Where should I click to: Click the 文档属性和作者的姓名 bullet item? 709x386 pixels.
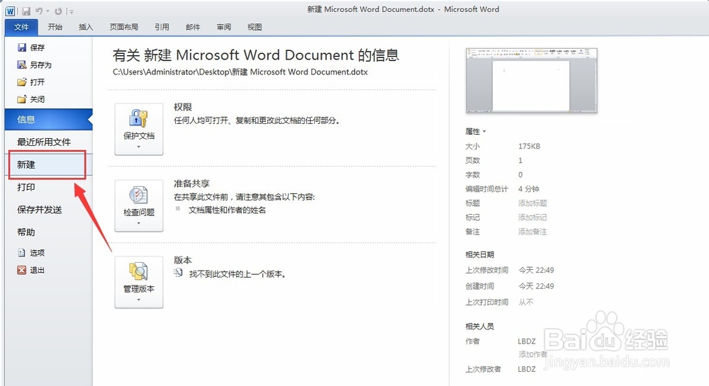(x=227, y=210)
